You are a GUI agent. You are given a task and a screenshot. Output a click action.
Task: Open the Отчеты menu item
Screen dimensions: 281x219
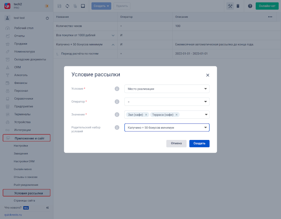click(19, 36)
